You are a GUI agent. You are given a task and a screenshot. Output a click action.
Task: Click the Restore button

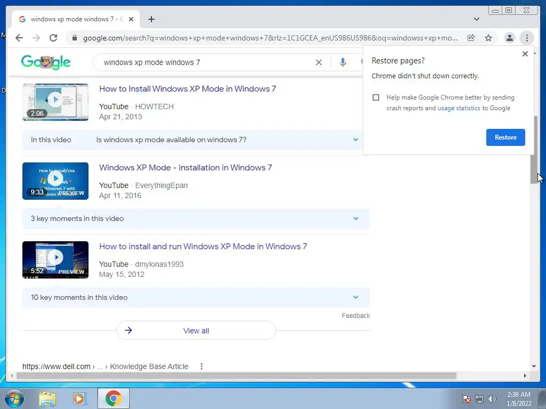click(505, 137)
